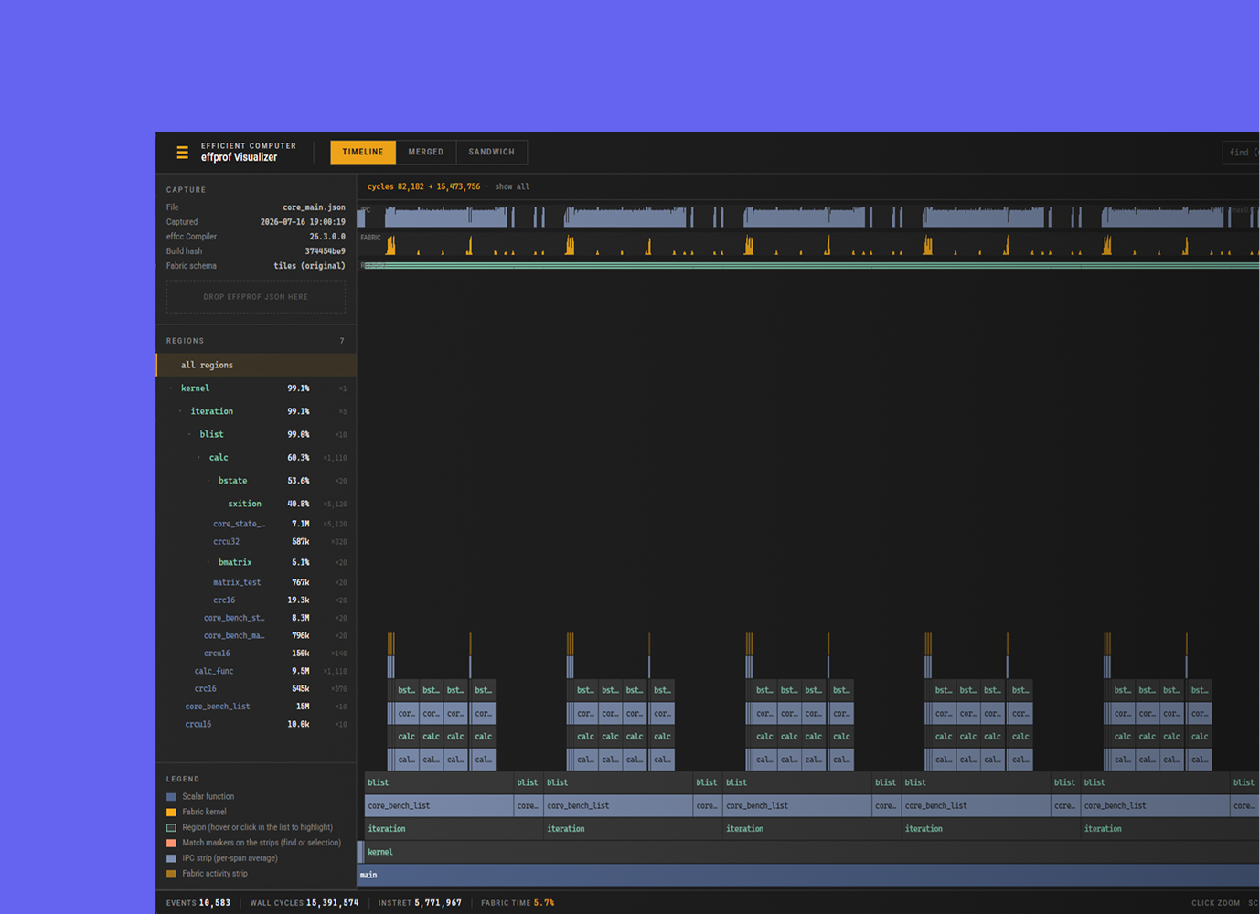
Task: Select the core_bench_st function row
Action: 256,618
